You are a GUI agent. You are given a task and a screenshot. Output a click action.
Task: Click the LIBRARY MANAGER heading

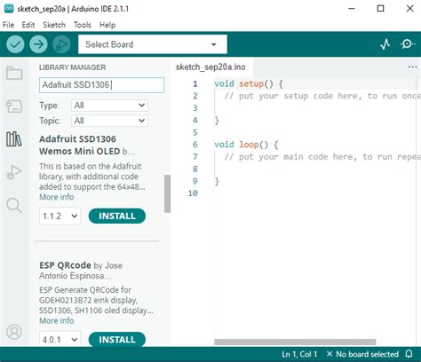click(72, 67)
